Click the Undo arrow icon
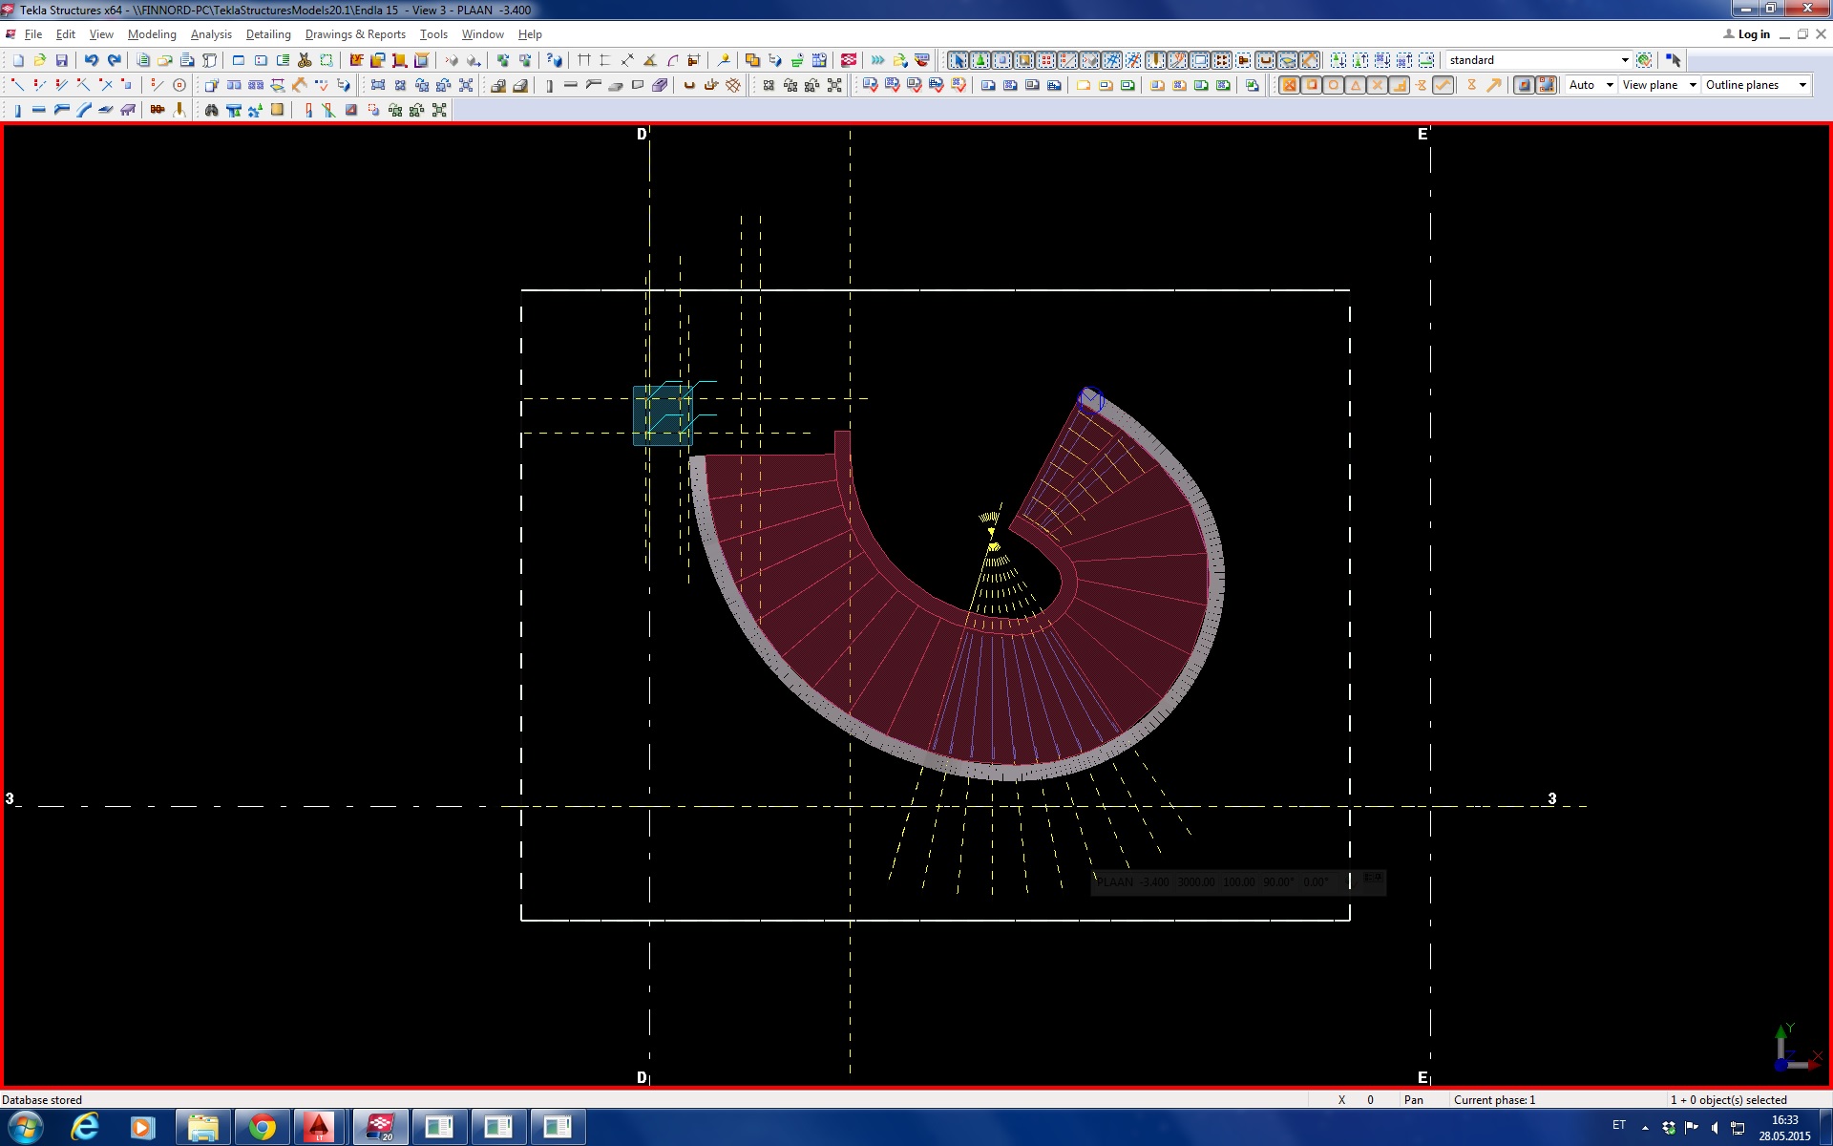This screenshot has width=1833, height=1146. (x=92, y=60)
